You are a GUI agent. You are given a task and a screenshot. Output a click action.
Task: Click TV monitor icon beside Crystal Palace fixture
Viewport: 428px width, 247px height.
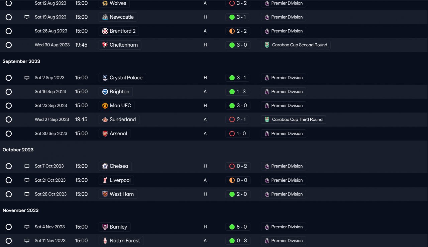click(27, 78)
